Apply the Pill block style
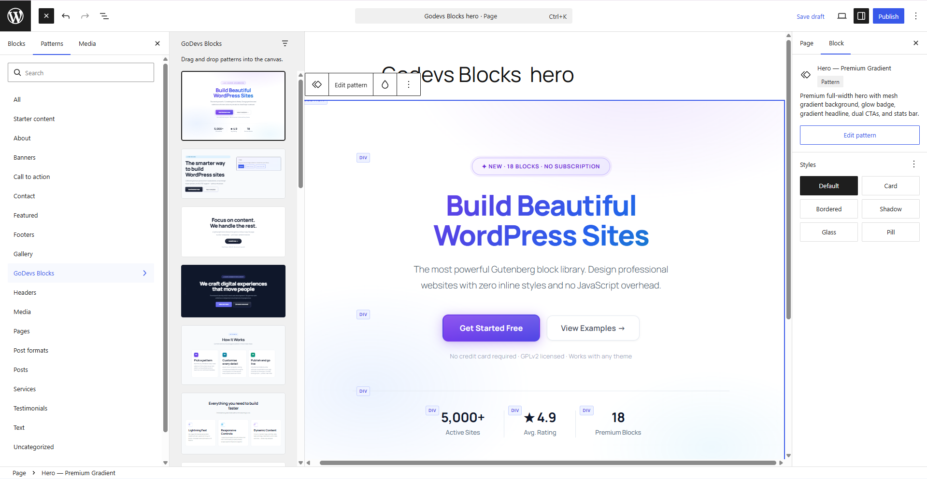 pos(891,232)
